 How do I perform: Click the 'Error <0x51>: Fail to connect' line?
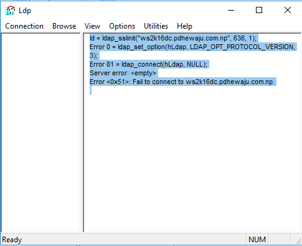pos(182,82)
